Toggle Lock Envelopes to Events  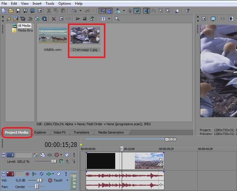130,11
